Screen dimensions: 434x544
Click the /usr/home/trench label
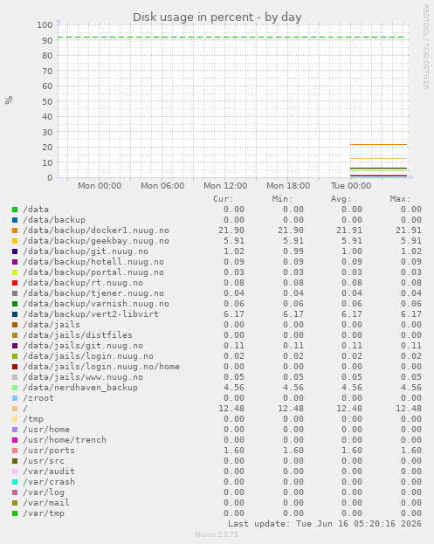[x=65, y=440]
